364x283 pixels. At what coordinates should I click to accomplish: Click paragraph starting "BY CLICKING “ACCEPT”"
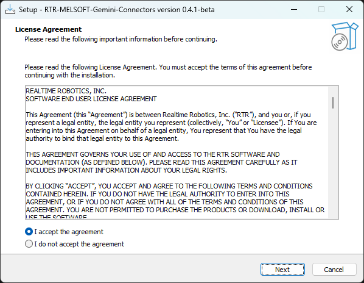pyautogui.click(x=175, y=202)
